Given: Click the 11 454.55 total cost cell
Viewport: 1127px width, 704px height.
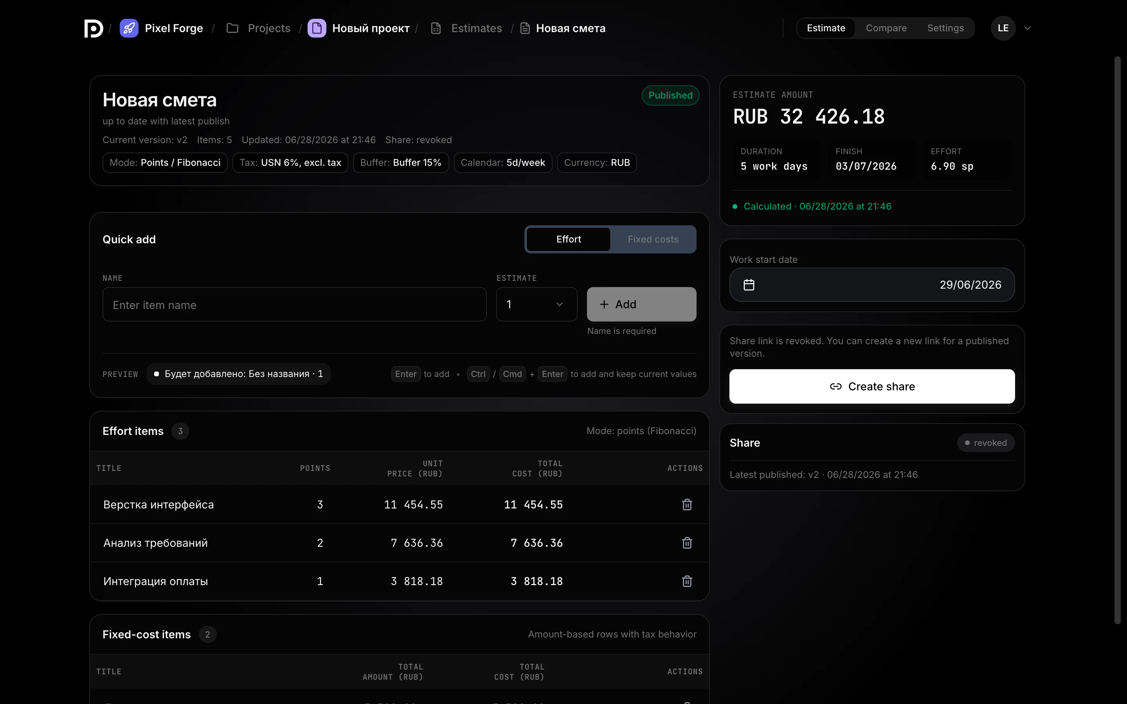Looking at the screenshot, I should (533, 505).
